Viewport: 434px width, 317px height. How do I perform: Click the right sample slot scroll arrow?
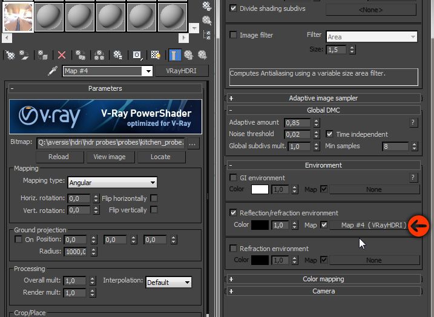click(183, 38)
